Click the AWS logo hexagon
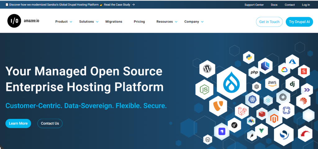318x149 pixels. [272, 83]
